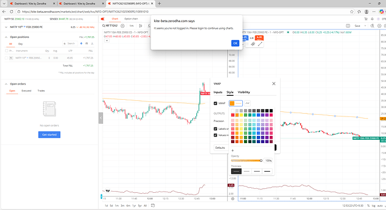
Task: Pick the white swatch in the color palette
Action: point(233,111)
